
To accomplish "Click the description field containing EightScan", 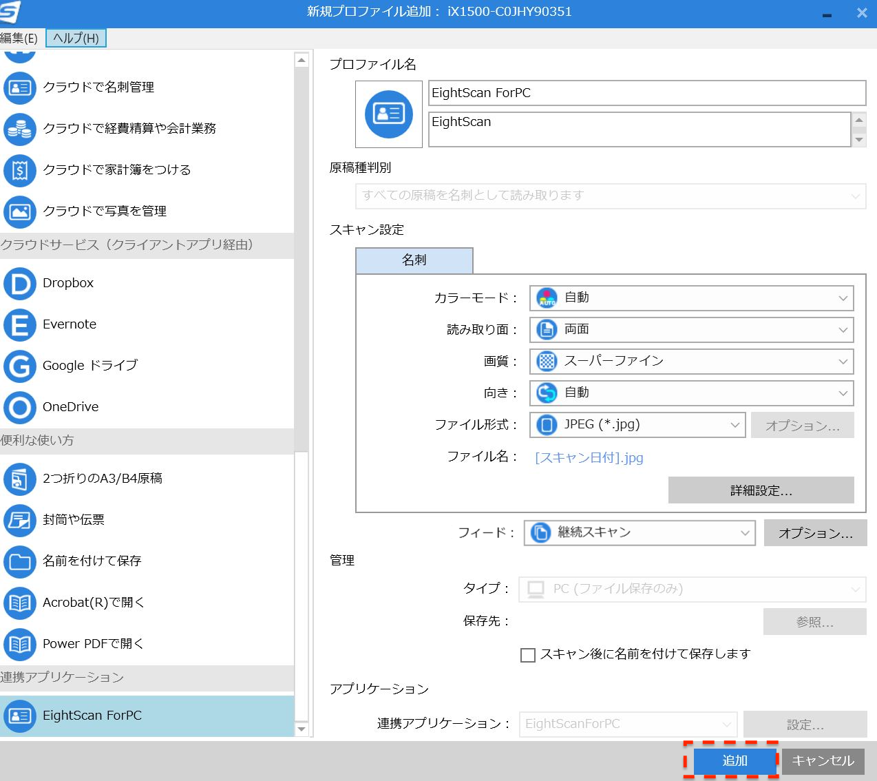I will pos(640,129).
